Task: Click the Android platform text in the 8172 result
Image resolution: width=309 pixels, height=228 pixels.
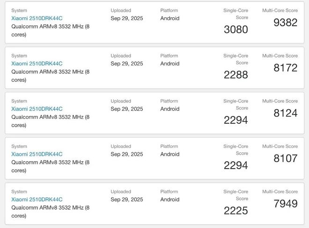Action: coord(170,64)
